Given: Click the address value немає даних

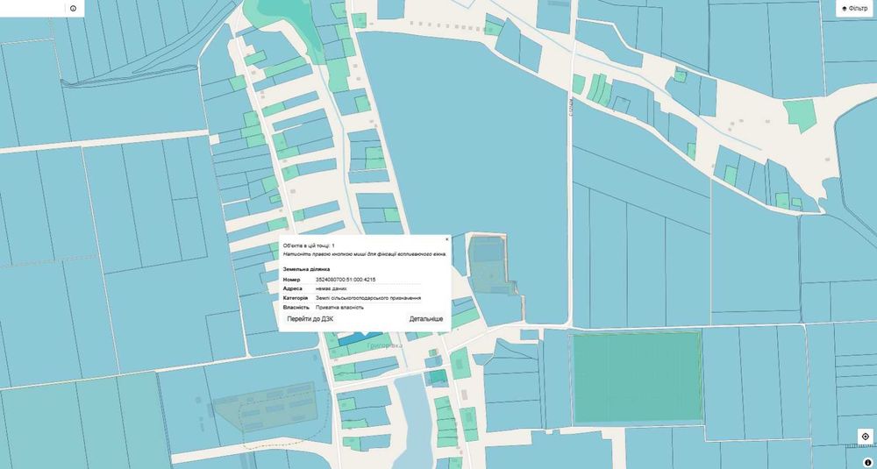Looking at the screenshot, I should coord(332,288).
